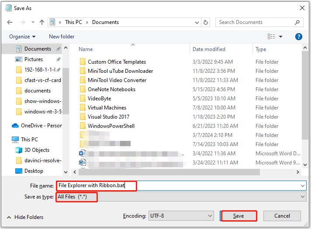Change view with the view icon

click(271, 37)
